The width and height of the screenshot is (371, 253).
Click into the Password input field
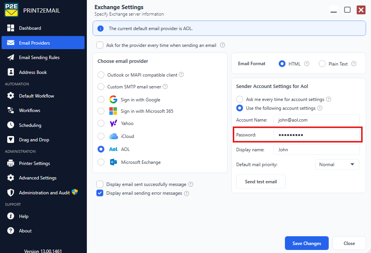click(x=317, y=135)
